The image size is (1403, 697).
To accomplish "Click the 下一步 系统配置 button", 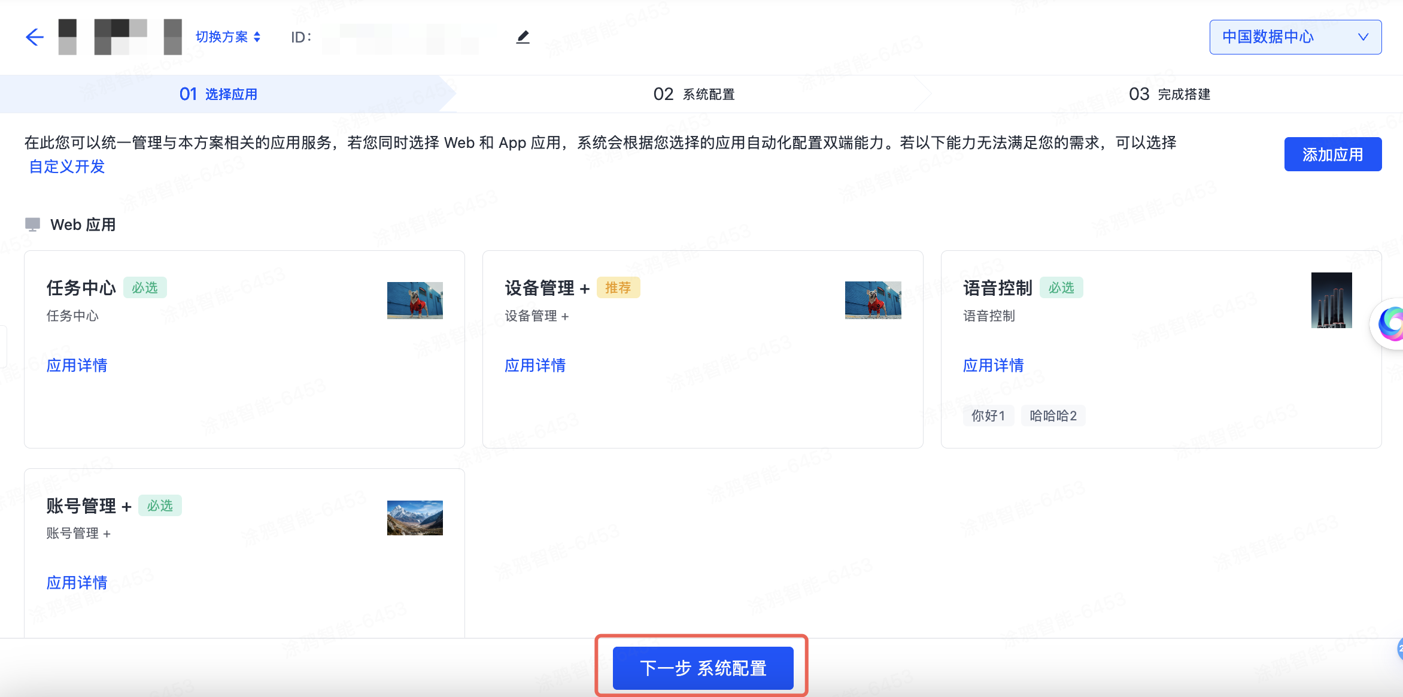I will tap(703, 668).
